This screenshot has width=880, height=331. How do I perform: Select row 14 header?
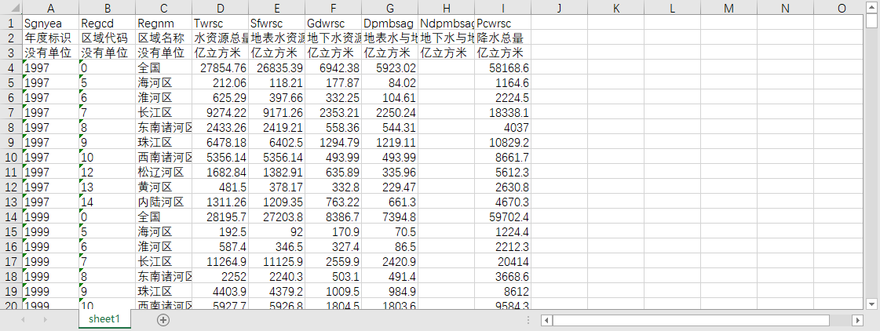[11, 216]
